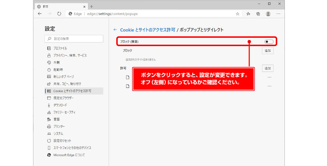This screenshot has height=166, width=327.
Task: Click the ポップアップとリダイレクト heading text
Action: (x=202, y=30)
